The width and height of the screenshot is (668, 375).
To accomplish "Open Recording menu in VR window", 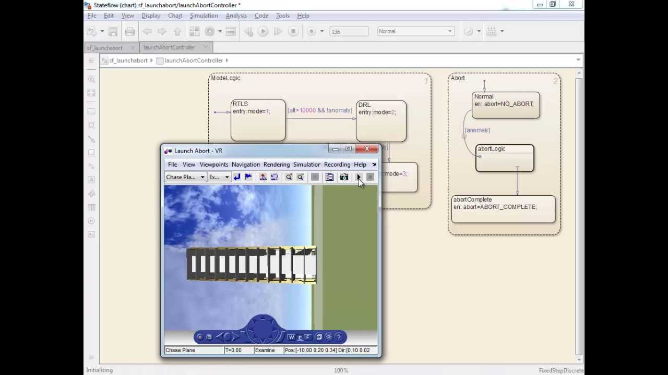I will click(337, 165).
